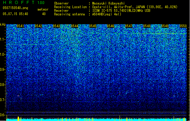Click the 0.7 kHz axis label
Viewport: 190px width, 121px height.
point(3,100)
